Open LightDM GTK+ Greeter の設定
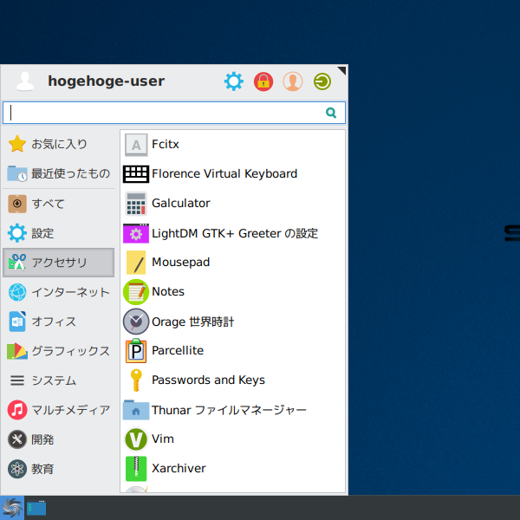Image resolution: width=520 pixels, height=520 pixels. click(232, 233)
